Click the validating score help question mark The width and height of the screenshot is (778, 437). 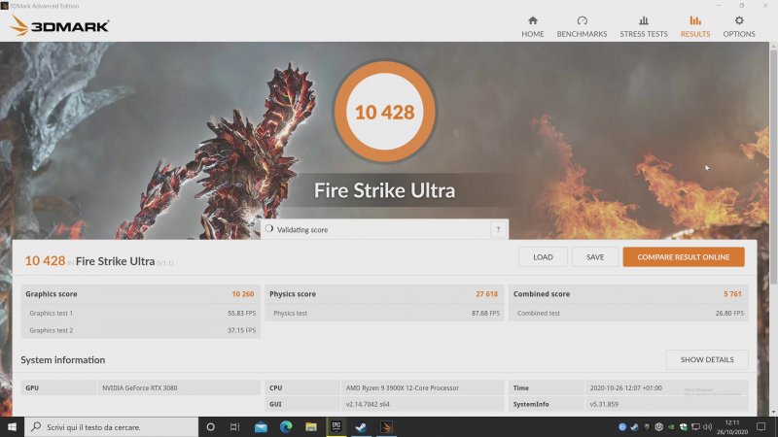(x=498, y=229)
